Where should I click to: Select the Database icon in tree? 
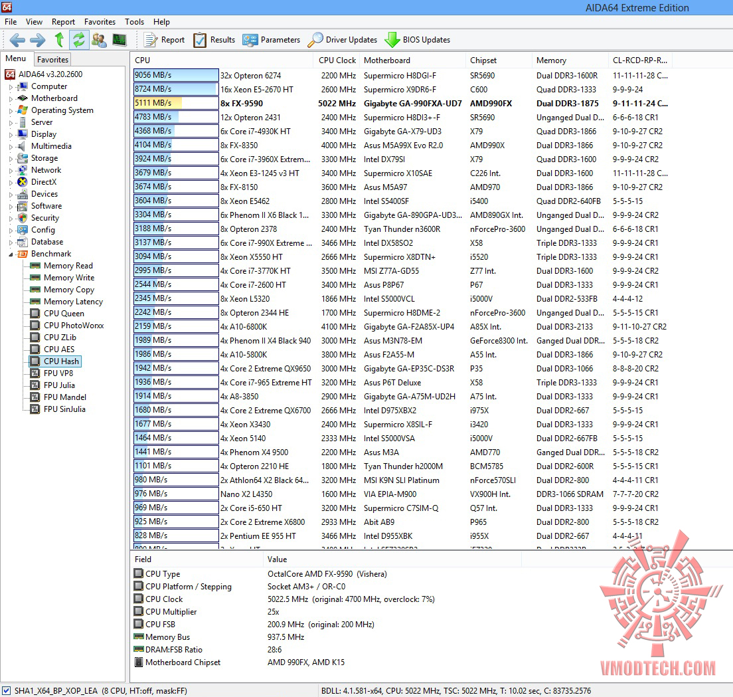click(x=22, y=242)
